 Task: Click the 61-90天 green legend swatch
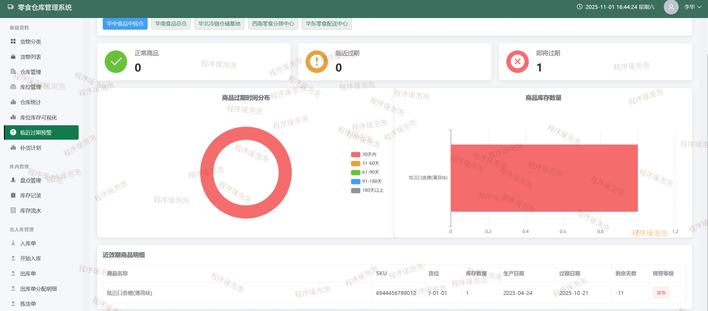point(355,172)
